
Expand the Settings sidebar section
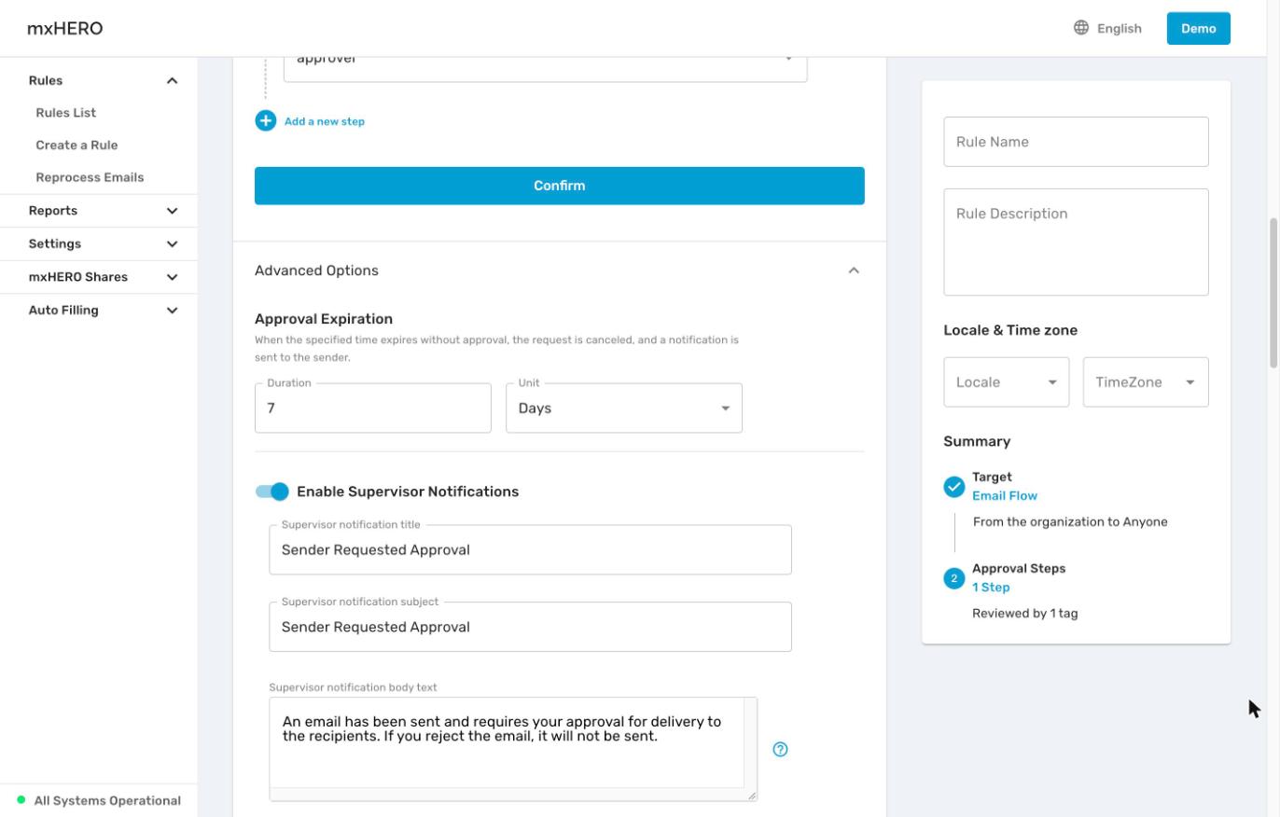tap(172, 244)
